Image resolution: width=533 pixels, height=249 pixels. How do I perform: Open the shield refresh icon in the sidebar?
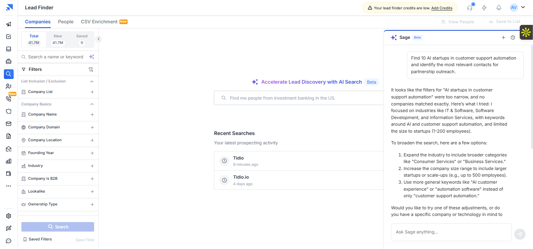[x=9, y=111]
